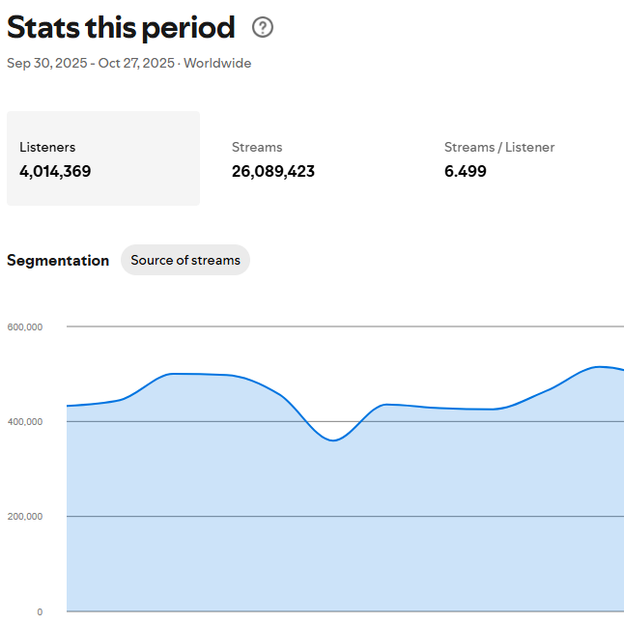This screenshot has width=624, height=624.
Task: Toggle the Source of streams segmentation chip
Action: [x=185, y=260]
